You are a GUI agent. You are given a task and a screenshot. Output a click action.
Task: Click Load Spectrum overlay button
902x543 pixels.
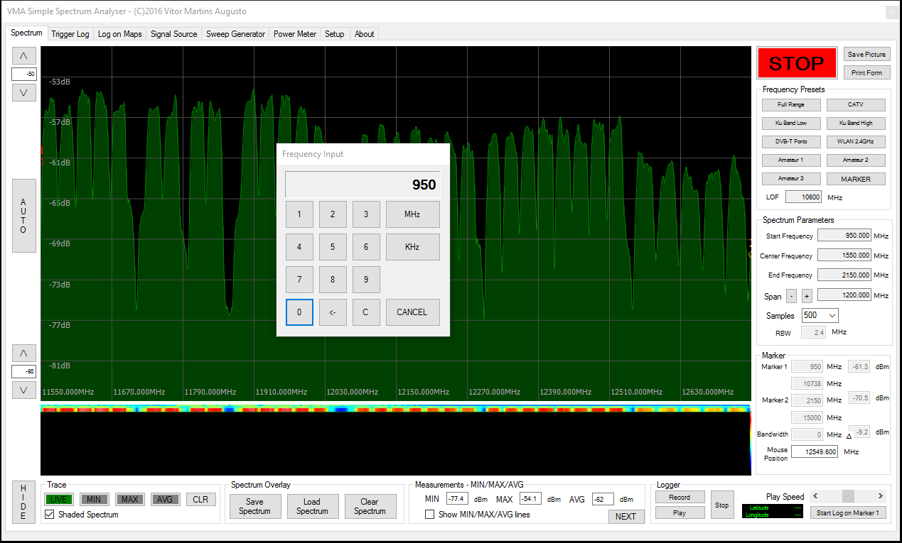(x=312, y=507)
